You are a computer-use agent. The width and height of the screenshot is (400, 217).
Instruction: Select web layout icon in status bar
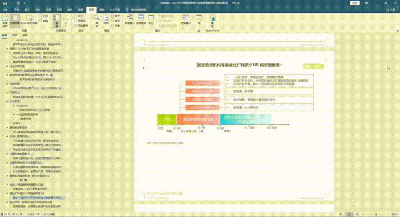coord(357,214)
